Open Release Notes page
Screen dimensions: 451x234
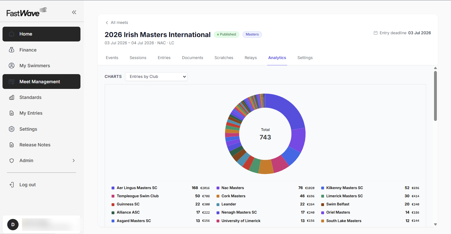coord(41,145)
